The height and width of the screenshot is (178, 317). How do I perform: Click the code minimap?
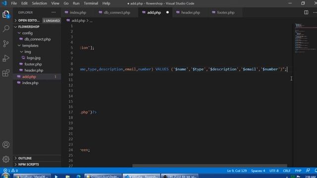tap(305, 39)
